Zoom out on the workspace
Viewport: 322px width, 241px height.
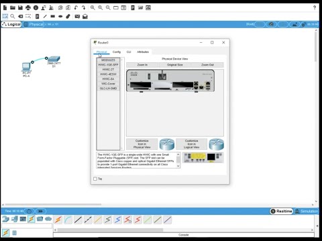tap(108, 8)
